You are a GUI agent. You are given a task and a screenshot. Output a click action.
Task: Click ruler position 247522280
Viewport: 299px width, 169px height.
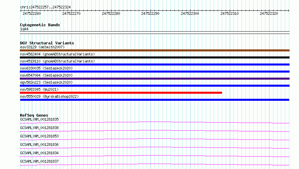click(x=111, y=13)
